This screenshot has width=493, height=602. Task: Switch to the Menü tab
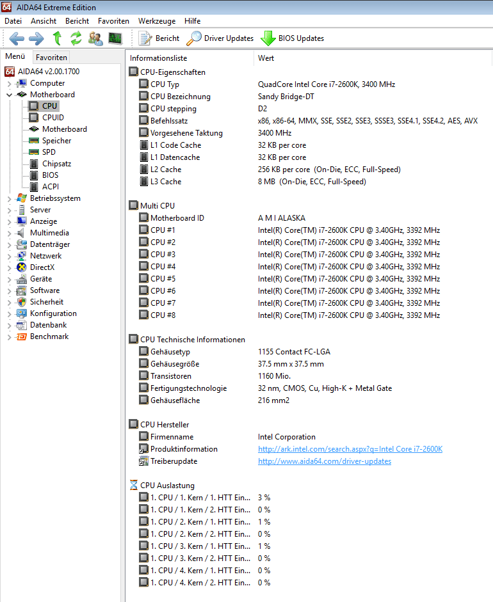[15, 56]
